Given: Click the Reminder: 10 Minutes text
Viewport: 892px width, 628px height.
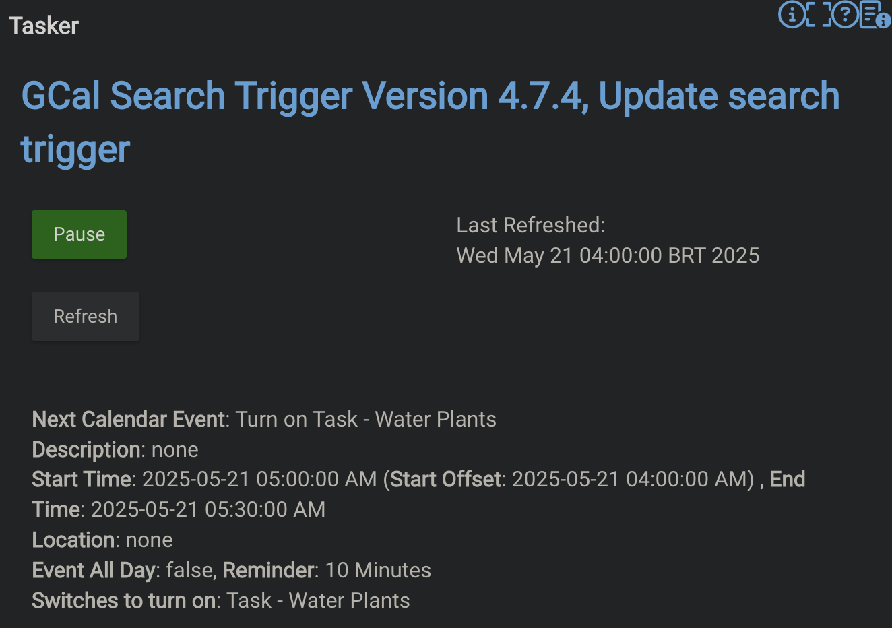Looking at the screenshot, I should click(x=327, y=570).
